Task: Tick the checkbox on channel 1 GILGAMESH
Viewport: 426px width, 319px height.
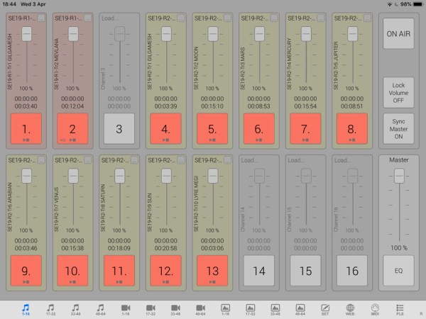Action: pos(40,18)
